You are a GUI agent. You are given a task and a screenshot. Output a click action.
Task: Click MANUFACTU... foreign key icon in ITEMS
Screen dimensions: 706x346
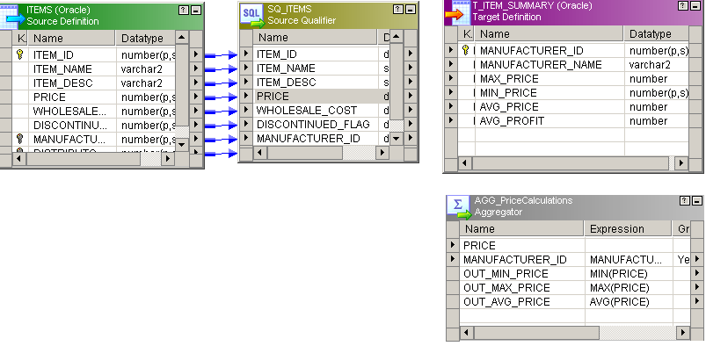coord(19,139)
